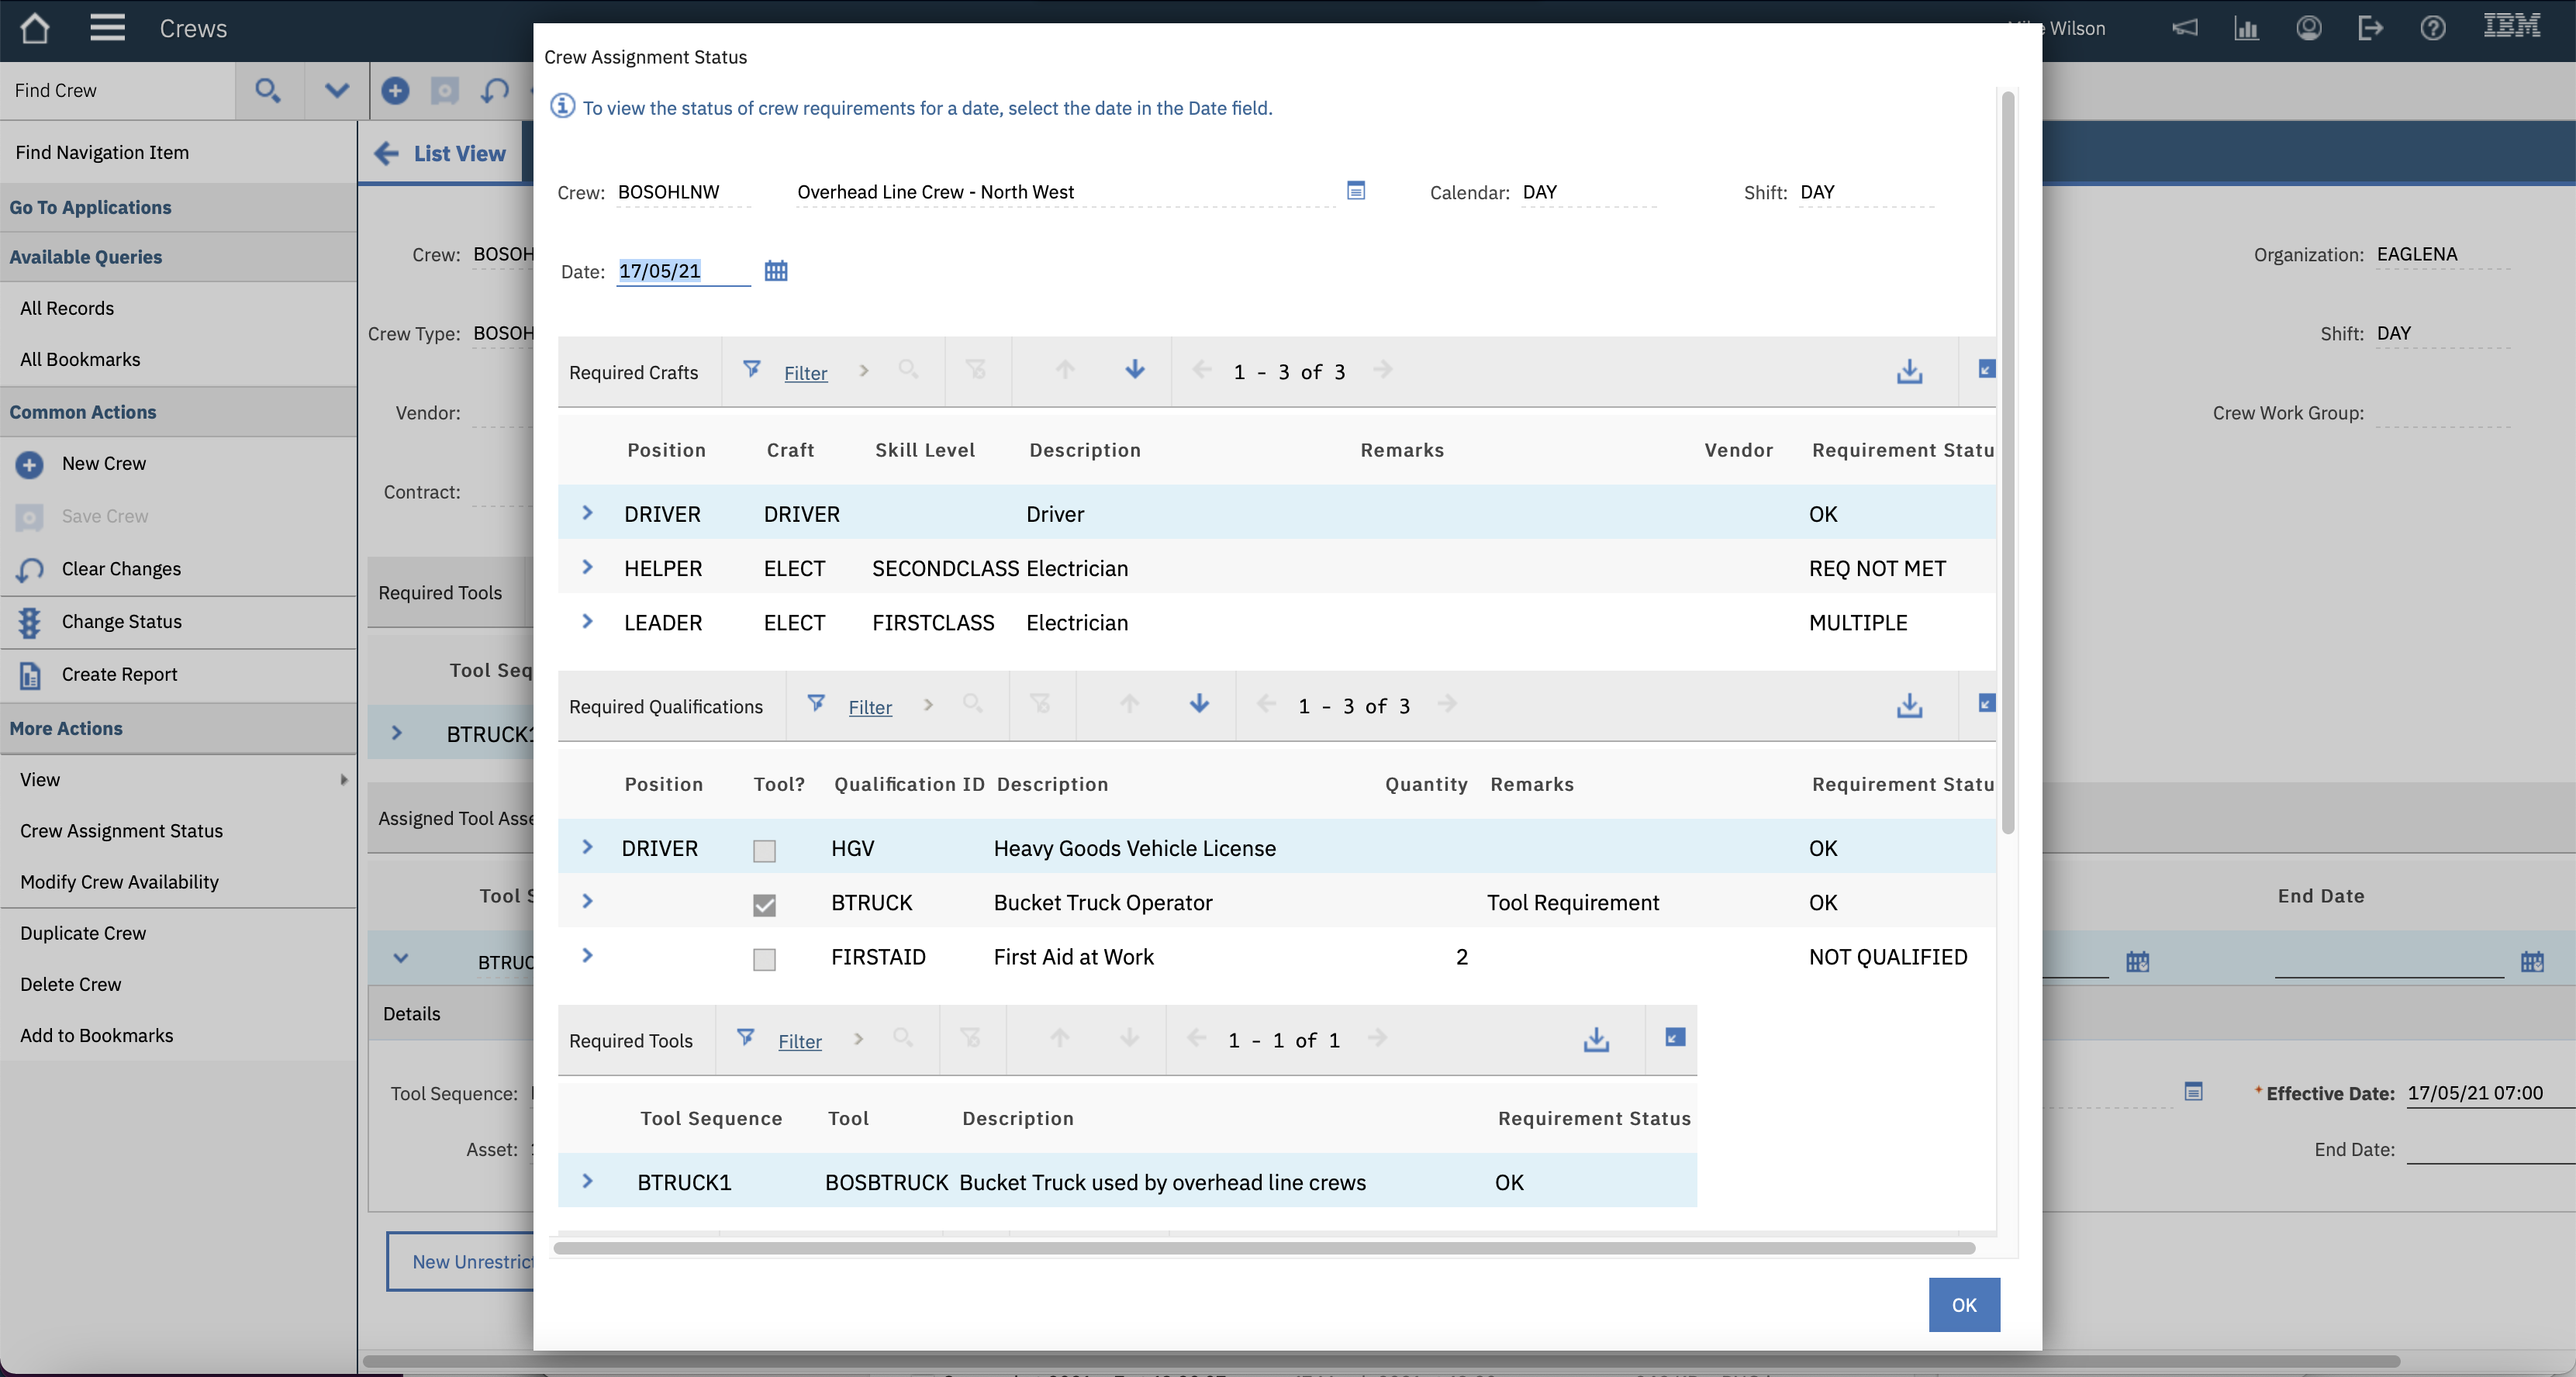This screenshot has width=2576, height=1377.
Task: Click Filter link in Required Tools
Action: coord(799,1041)
